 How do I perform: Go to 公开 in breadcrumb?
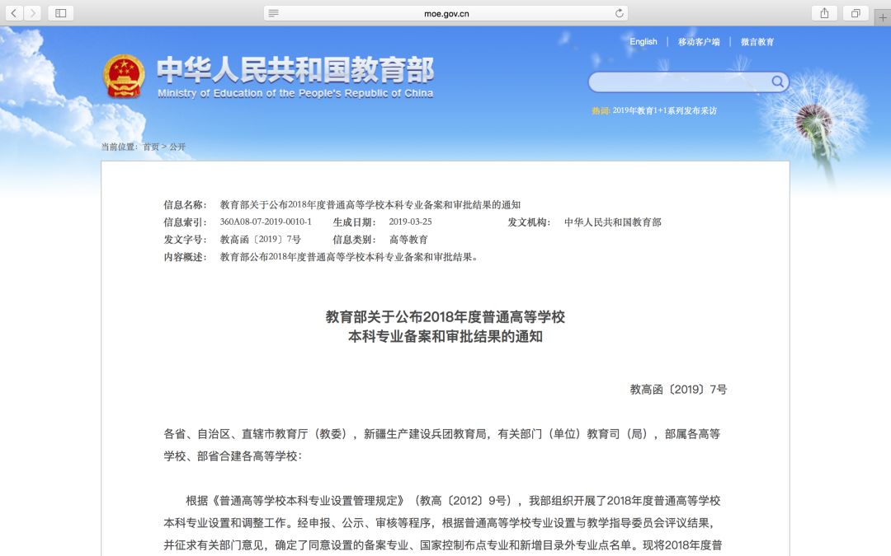coord(177,147)
